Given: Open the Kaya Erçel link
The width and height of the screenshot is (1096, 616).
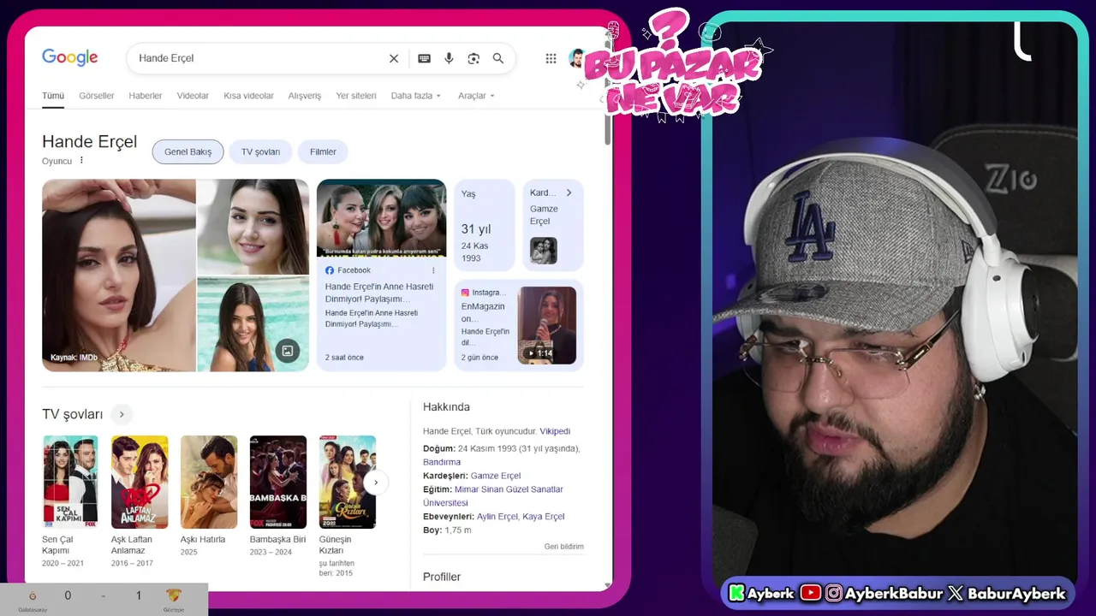Looking at the screenshot, I should 544,517.
